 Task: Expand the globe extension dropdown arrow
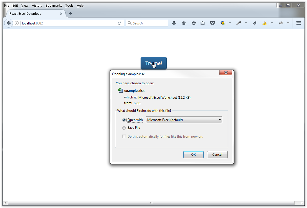(x=230, y=23)
